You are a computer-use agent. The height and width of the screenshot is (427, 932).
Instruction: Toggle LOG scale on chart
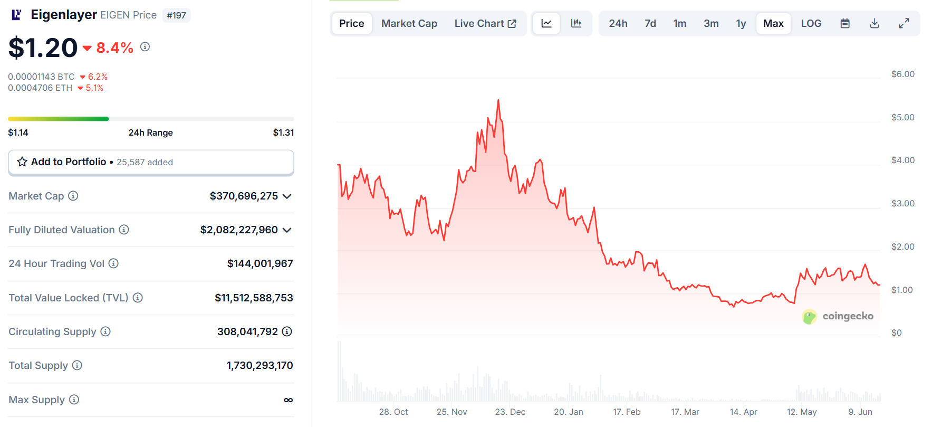point(811,24)
